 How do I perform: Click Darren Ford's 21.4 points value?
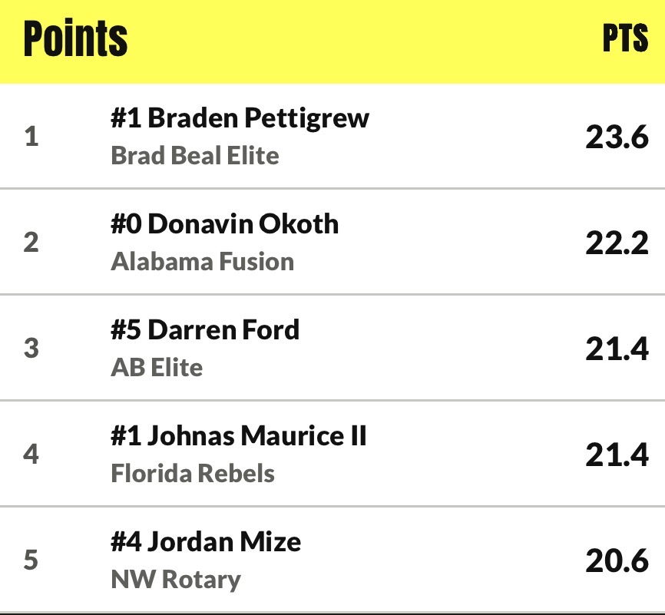pyautogui.click(x=617, y=349)
